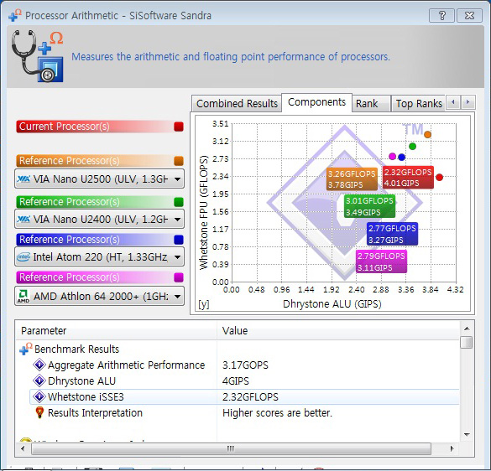Click the Higher scores are better text
The image size is (491, 471).
click(x=277, y=413)
